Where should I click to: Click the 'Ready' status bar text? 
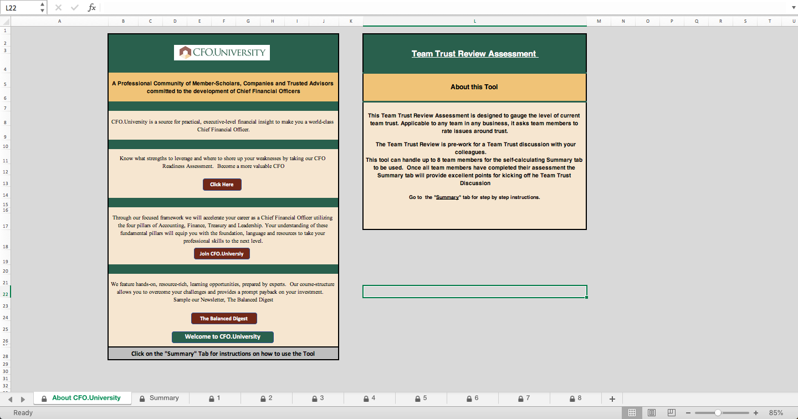click(23, 413)
